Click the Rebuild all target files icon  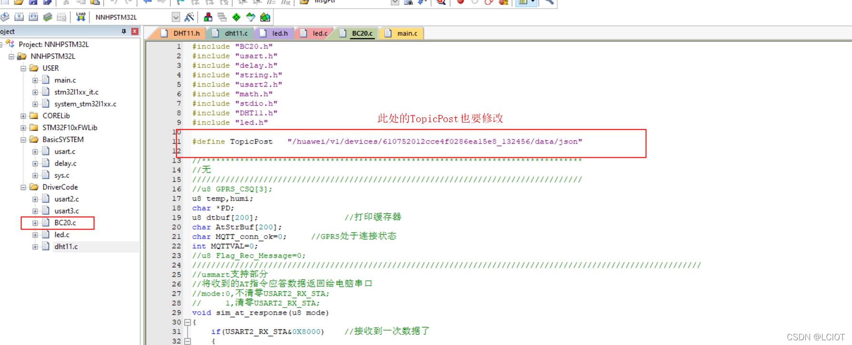pos(33,17)
